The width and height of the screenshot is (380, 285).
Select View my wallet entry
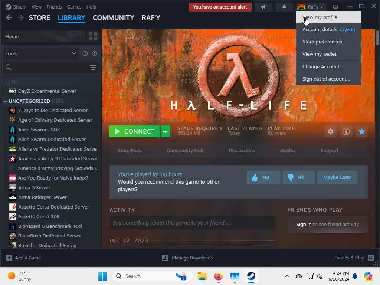pos(328,54)
